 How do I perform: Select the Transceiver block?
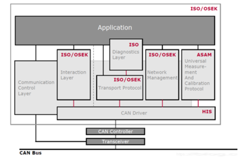(x=116, y=142)
